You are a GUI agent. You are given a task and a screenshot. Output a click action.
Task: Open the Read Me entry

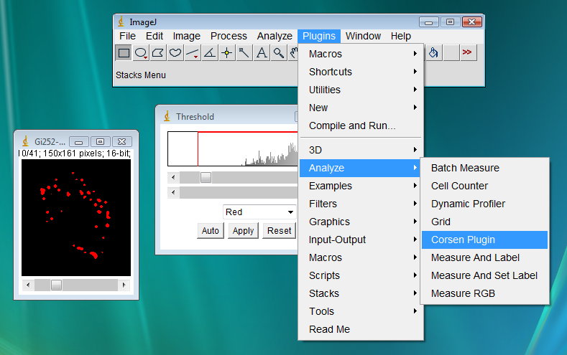pyautogui.click(x=361, y=329)
